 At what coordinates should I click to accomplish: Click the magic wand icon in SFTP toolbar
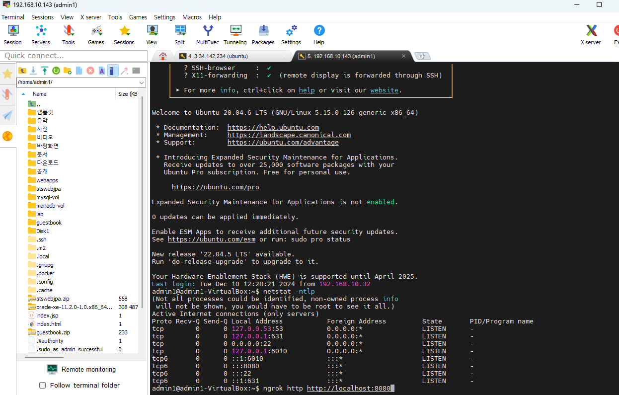[x=125, y=71]
